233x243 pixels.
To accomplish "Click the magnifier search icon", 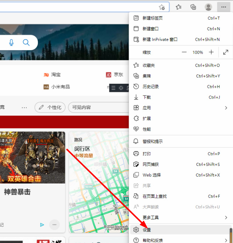I will coord(26,42).
